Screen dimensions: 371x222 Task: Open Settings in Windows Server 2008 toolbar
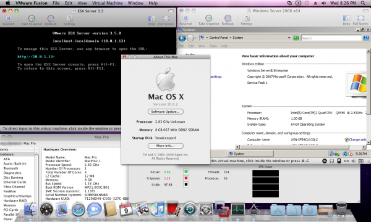246,20
